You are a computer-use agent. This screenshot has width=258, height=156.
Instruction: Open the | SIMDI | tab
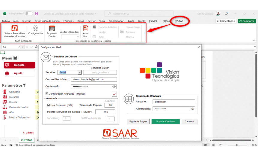[x=154, y=21]
